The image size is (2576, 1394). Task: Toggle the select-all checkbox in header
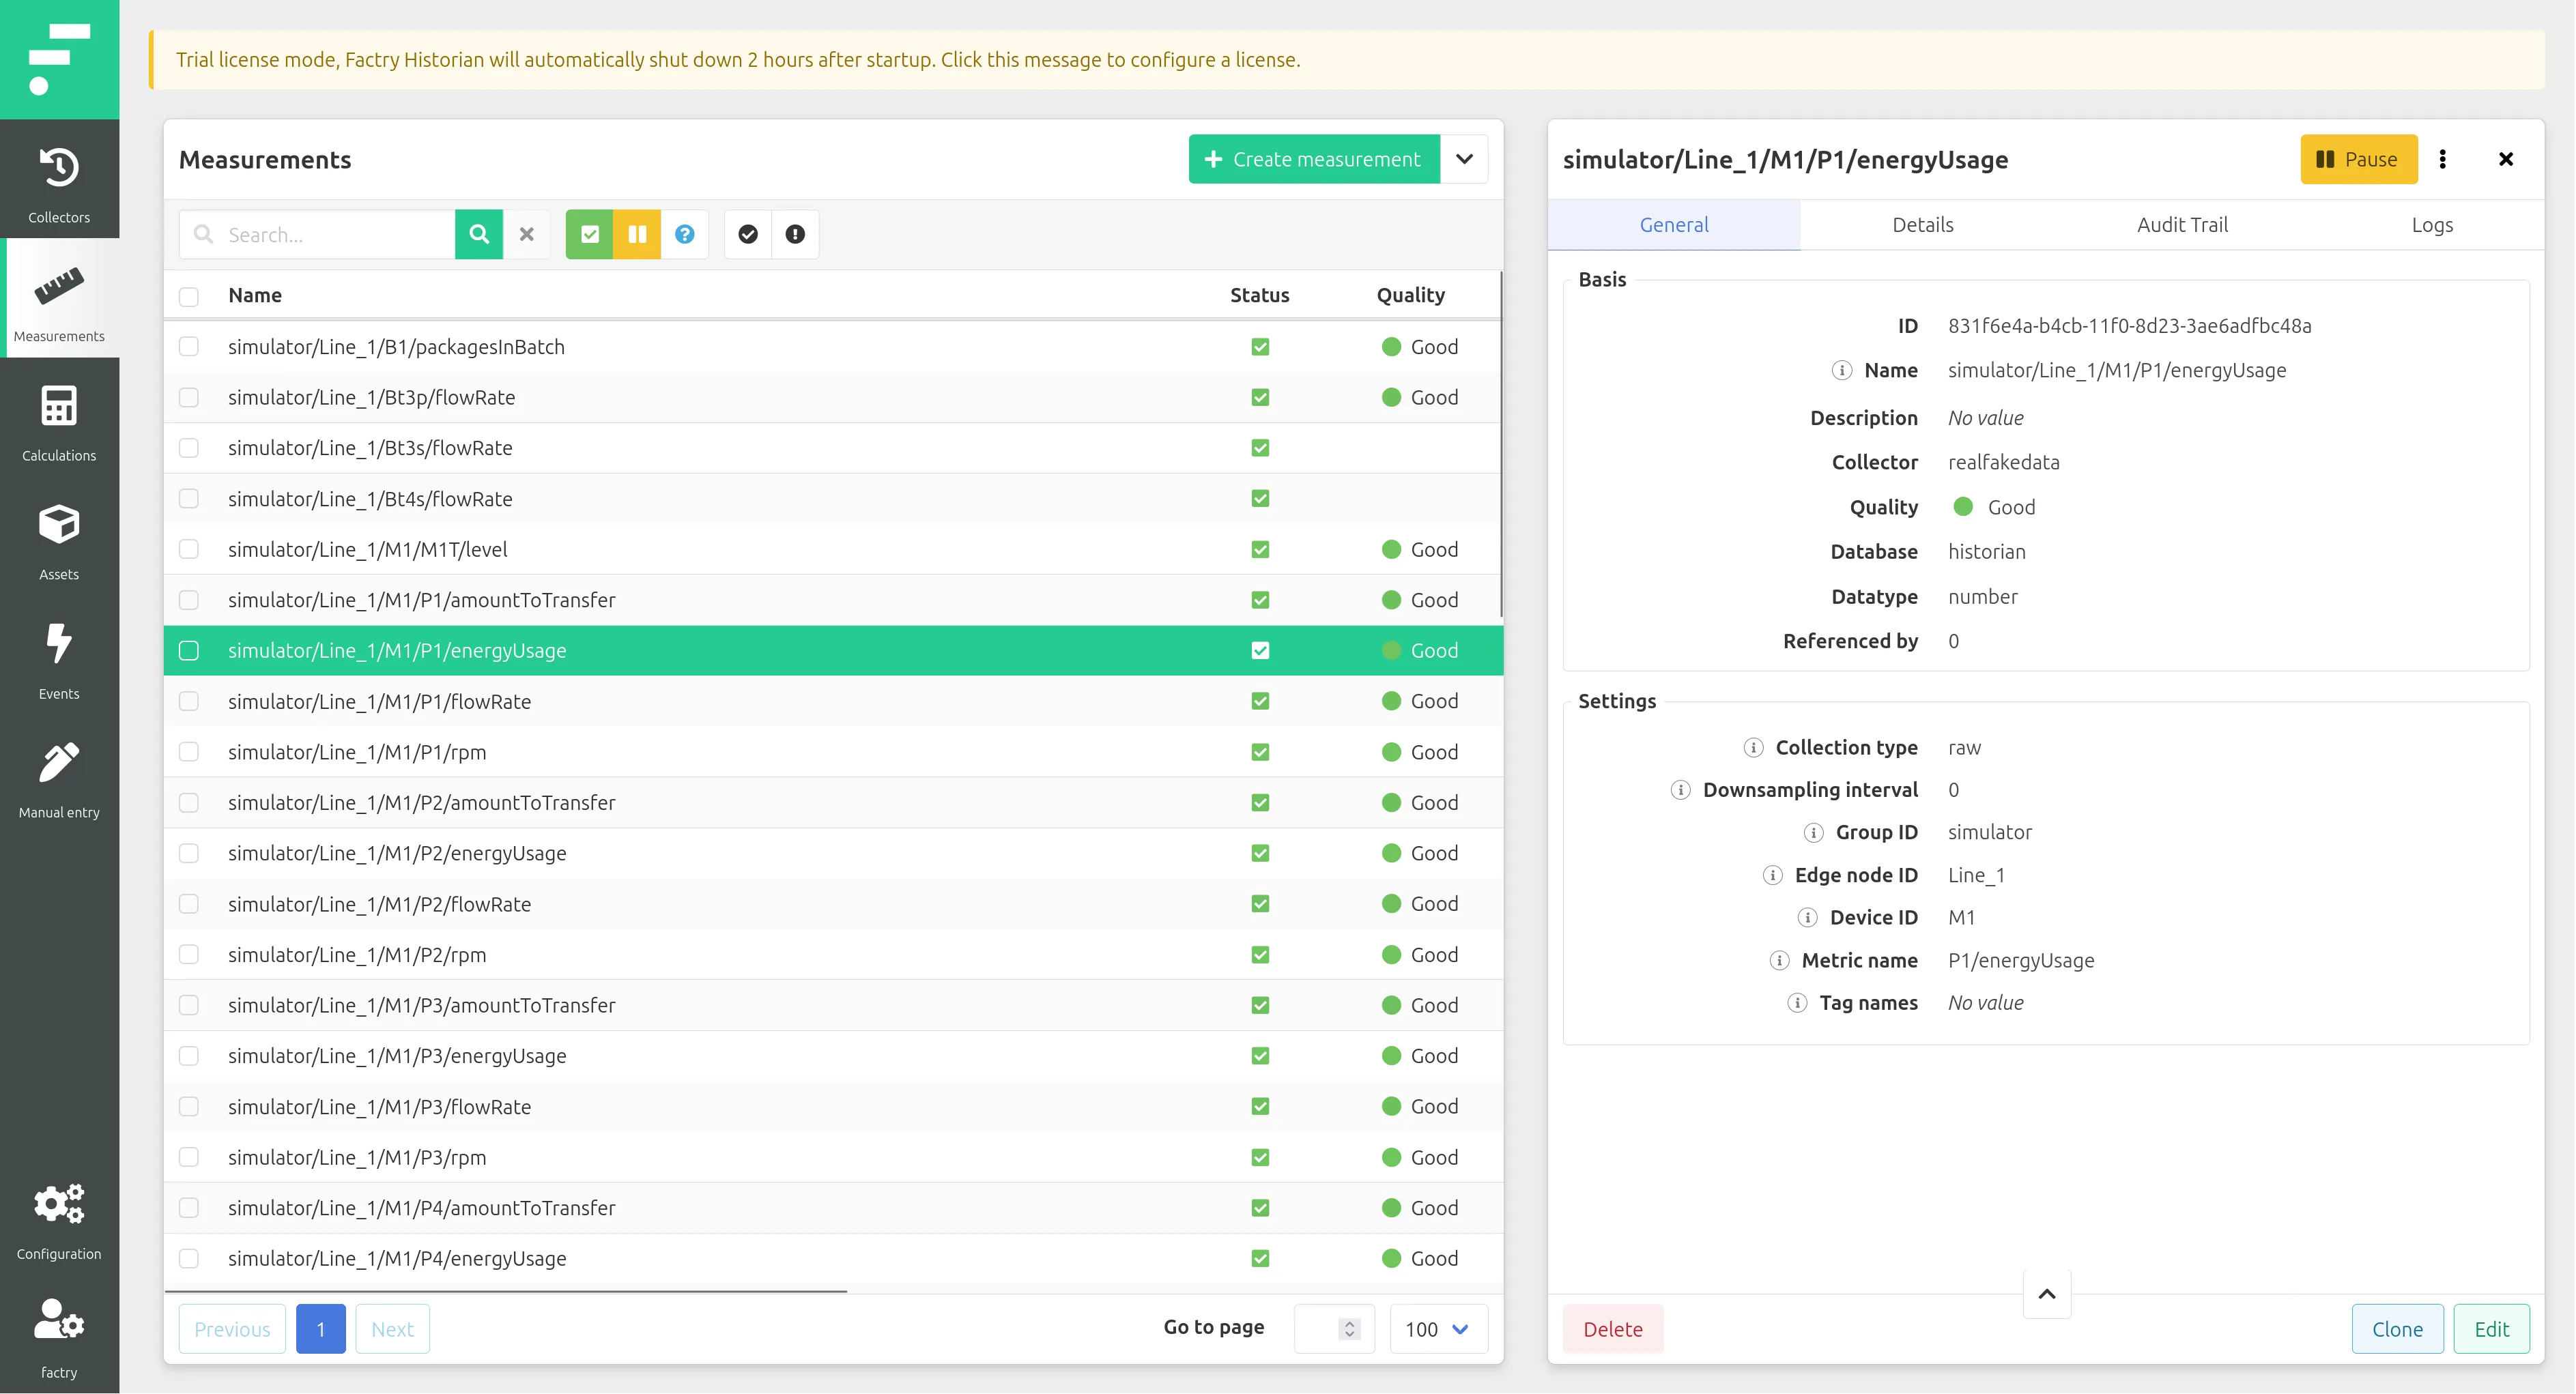[189, 296]
